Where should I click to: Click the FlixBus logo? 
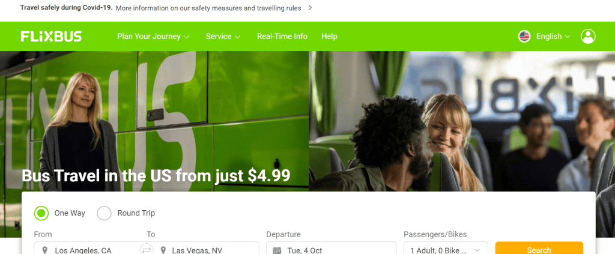point(51,37)
